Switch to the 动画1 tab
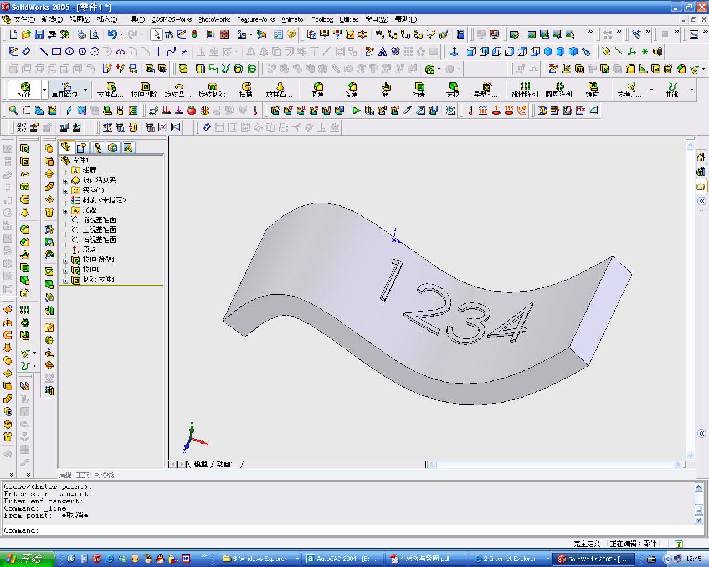Viewport: 709px width, 567px height. coord(225,464)
